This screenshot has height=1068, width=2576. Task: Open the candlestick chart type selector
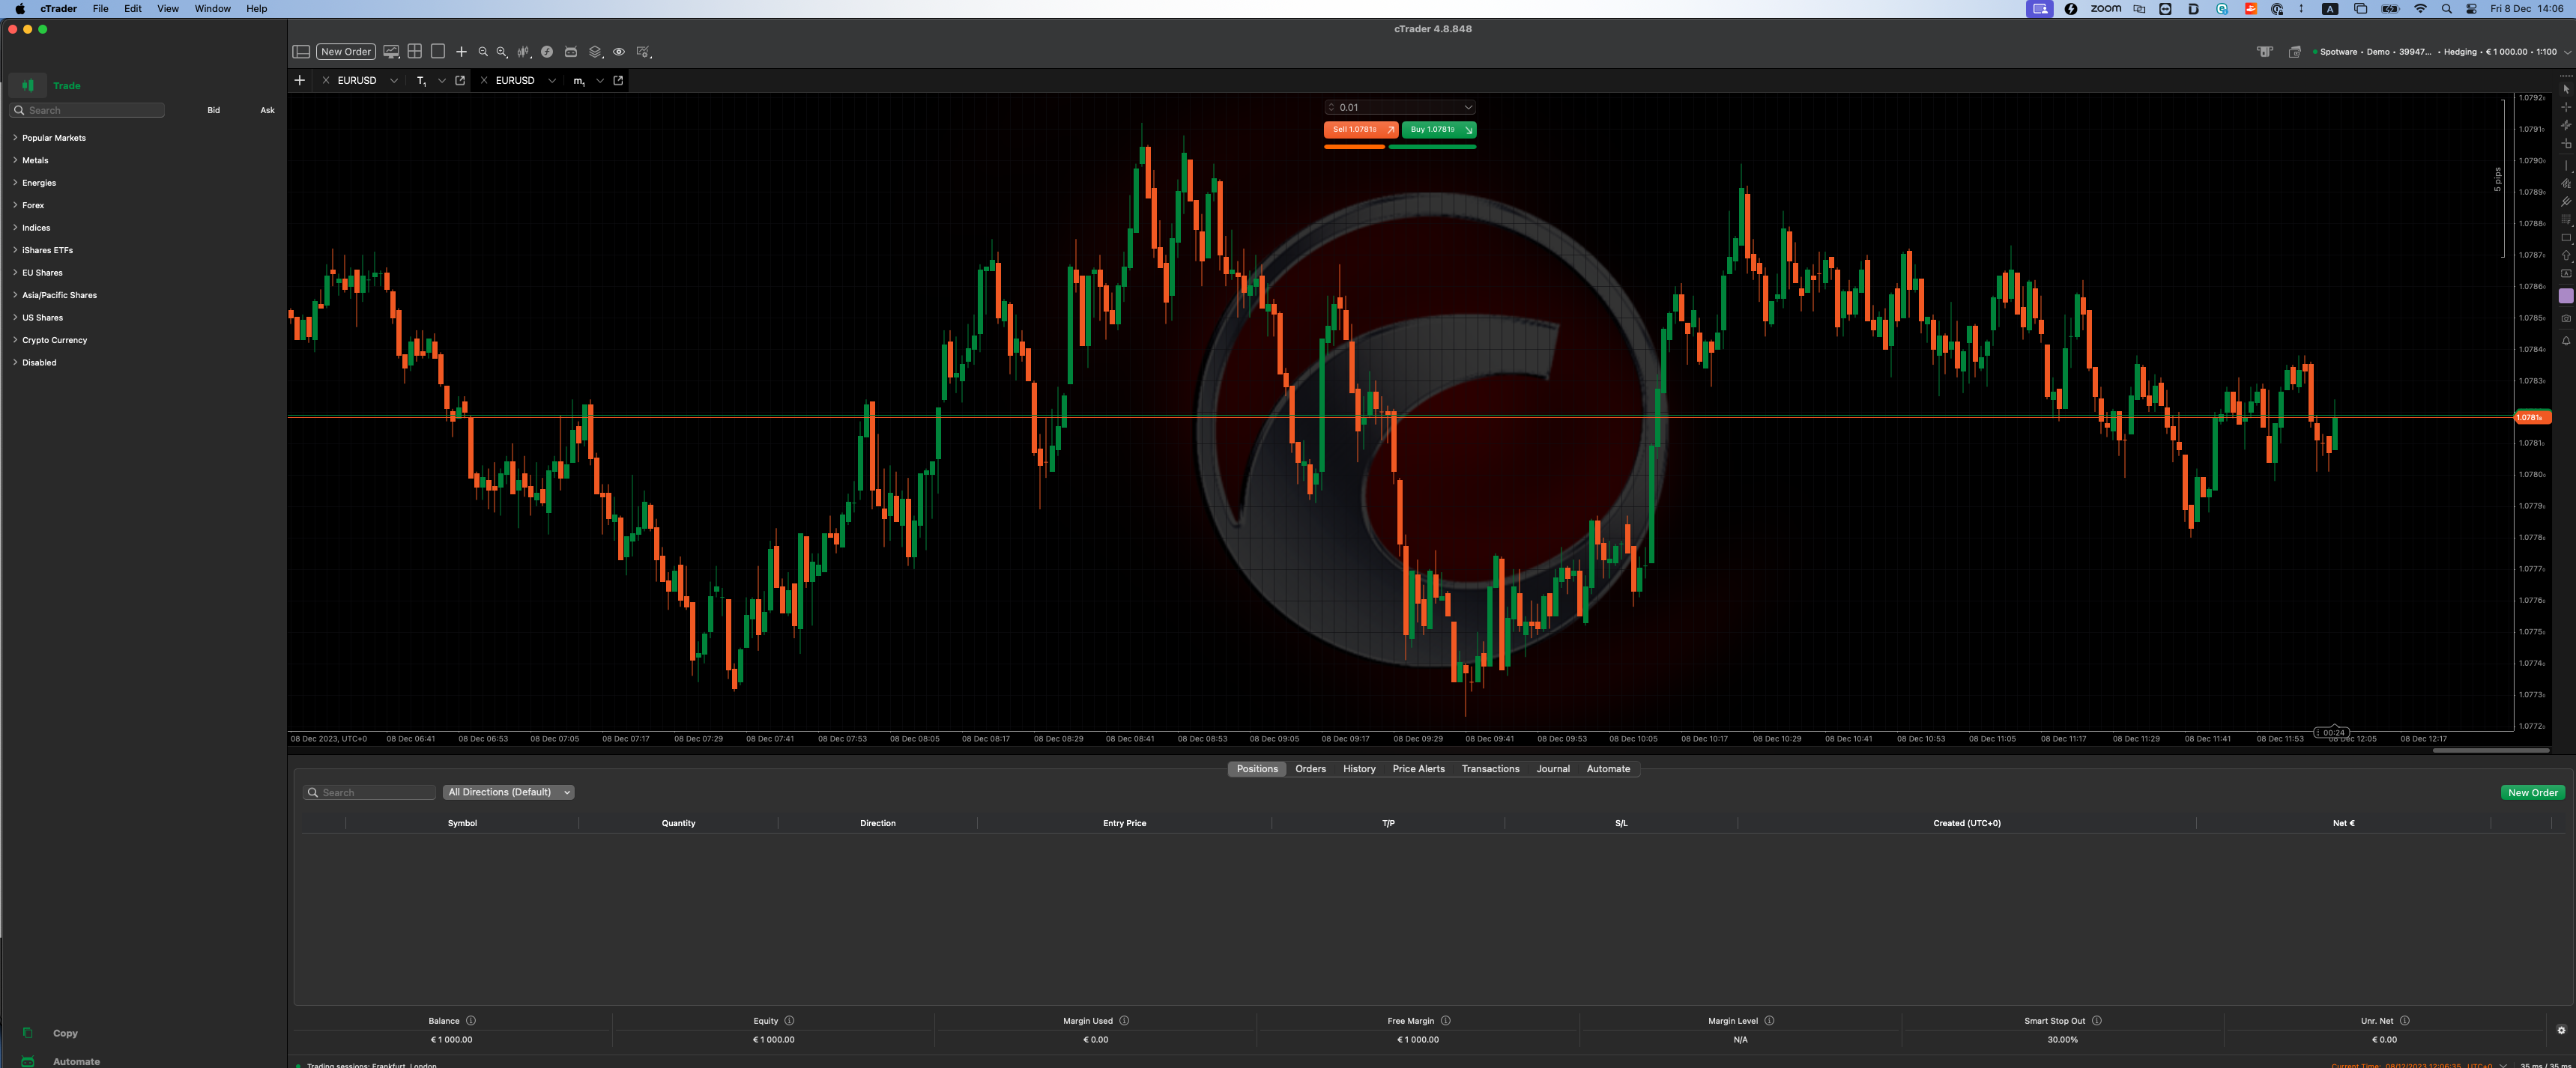pyautogui.click(x=524, y=52)
